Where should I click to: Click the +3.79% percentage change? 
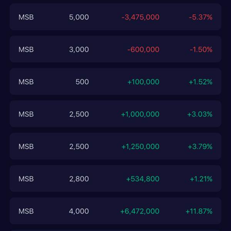200,147
